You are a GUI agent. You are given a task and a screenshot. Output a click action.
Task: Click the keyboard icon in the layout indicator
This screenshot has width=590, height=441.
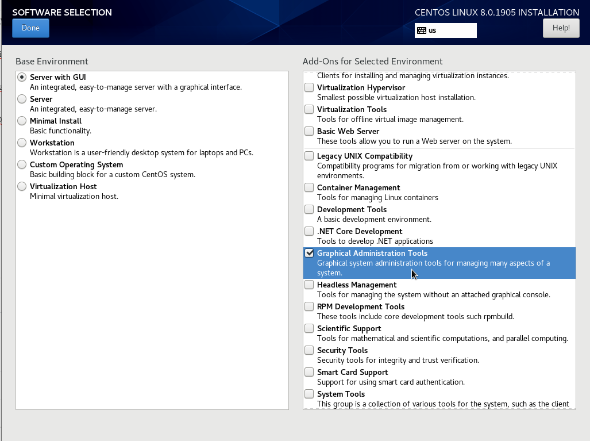click(423, 30)
